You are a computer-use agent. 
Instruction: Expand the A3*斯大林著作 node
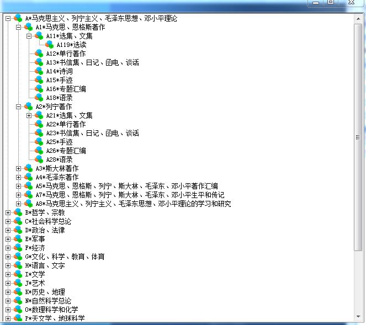(19, 168)
